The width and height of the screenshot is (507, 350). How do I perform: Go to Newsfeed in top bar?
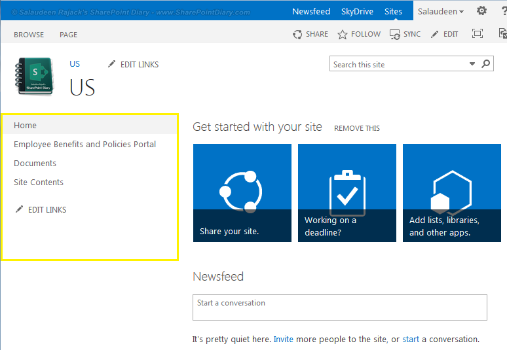[311, 12]
